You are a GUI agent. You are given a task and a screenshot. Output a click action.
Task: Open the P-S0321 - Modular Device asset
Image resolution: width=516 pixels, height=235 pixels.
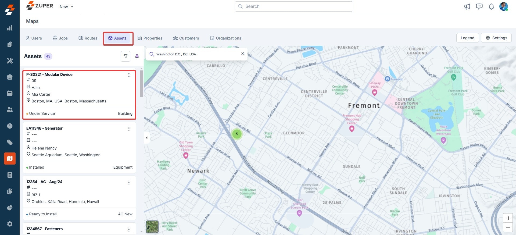pyautogui.click(x=49, y=74)
